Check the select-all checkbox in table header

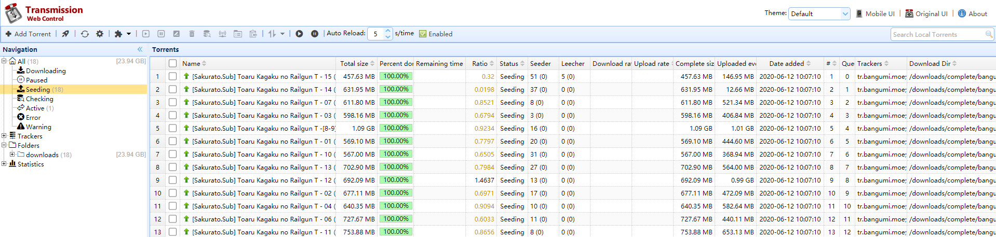point(172,63)
